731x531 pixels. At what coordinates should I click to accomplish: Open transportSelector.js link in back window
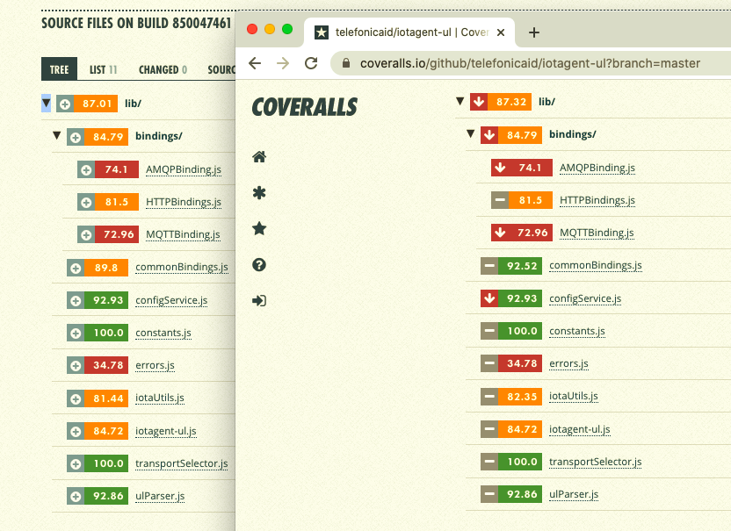[181, 463]
